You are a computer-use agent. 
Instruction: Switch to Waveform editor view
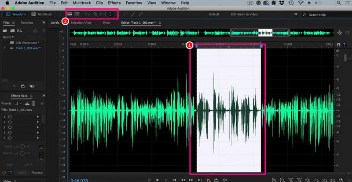click(16, 14)
